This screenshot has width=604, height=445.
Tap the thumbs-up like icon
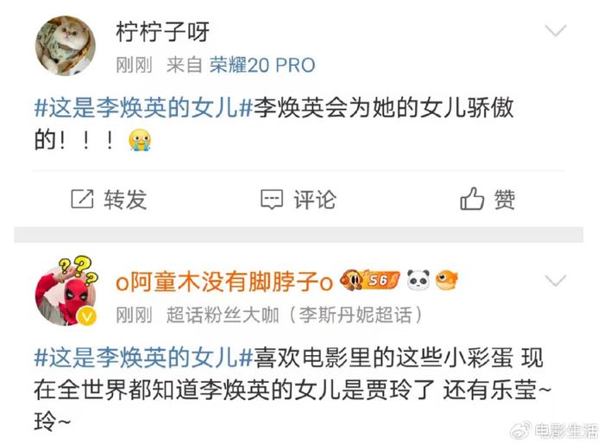point(472,198)
